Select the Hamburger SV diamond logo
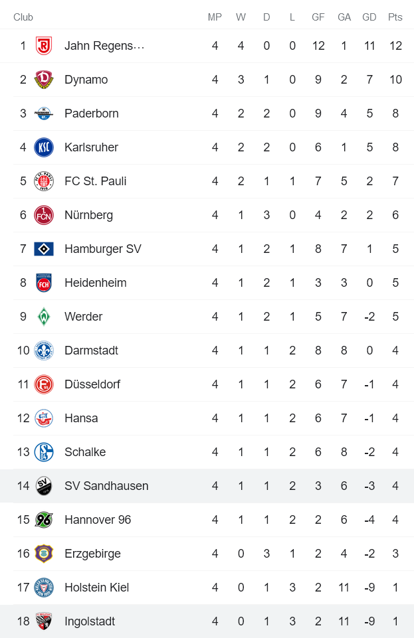This screenshot has height=638, width=414. pyautogui.click(x=43, y=249)
